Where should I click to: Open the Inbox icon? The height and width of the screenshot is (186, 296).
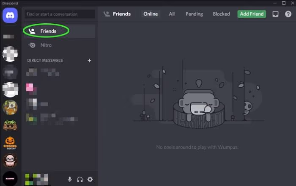[275, 14]
